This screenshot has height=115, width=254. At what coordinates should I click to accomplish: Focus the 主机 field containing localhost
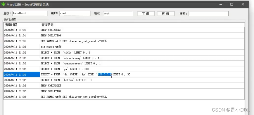pyautogui.click(x=30, y=13)
